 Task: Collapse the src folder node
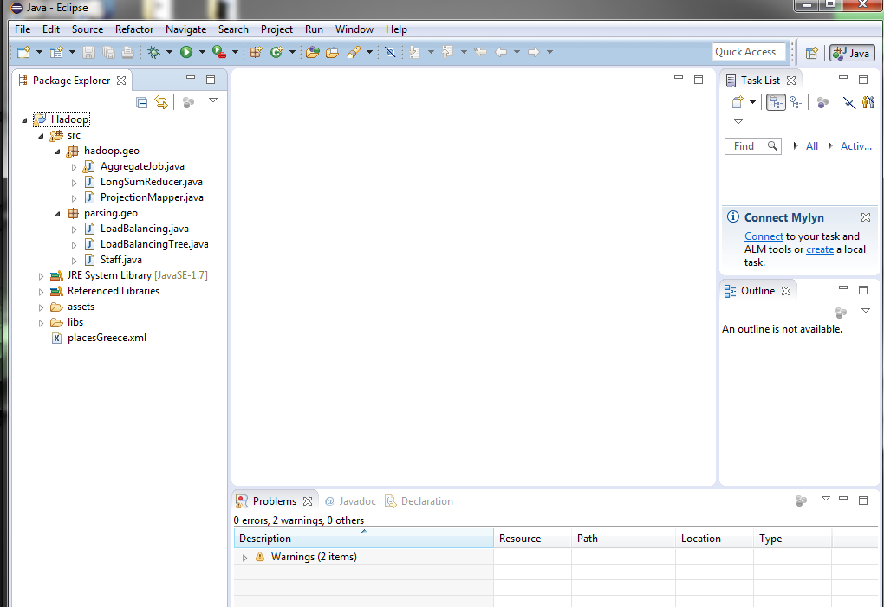[x=41, y=136]
